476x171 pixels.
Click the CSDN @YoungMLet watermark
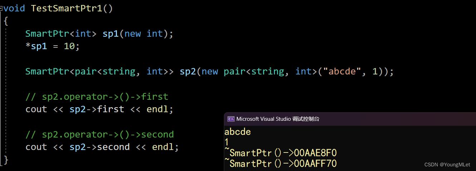pos(447,165)
